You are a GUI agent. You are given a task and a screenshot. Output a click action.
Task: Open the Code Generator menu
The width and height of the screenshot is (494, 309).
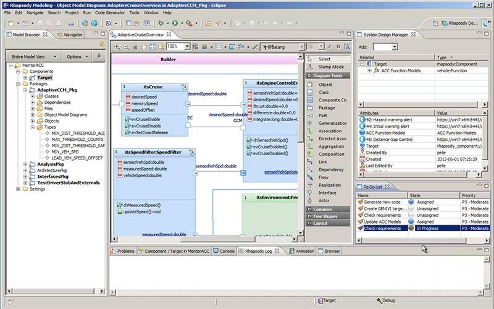tap(110, 12)
